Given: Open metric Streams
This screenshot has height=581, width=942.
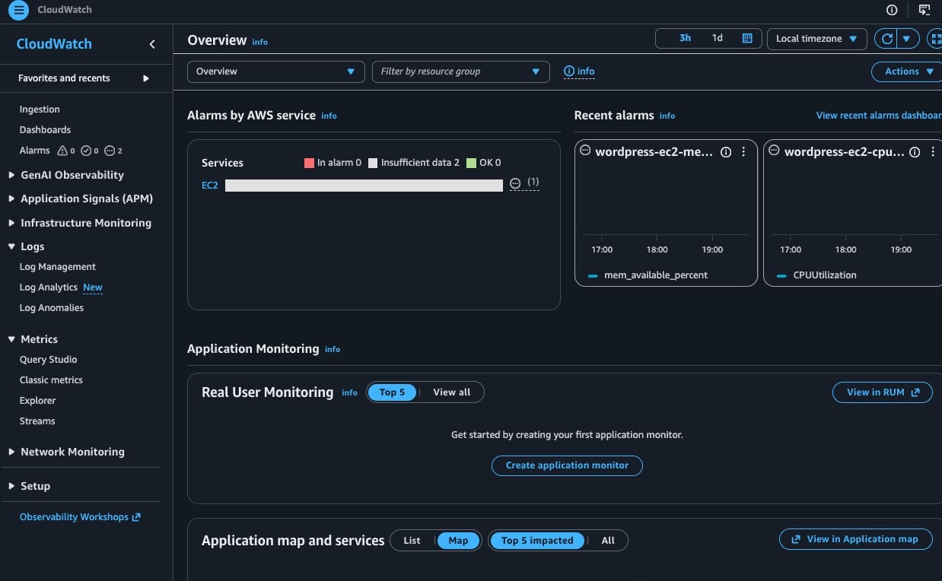Looking at the screenshot, I should [37, 421].
